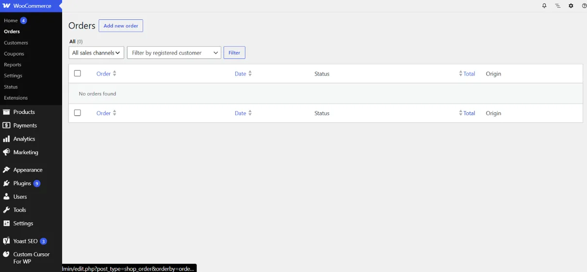
Task: Tick the select-all checkbox in table header
Action: (78, 73)
